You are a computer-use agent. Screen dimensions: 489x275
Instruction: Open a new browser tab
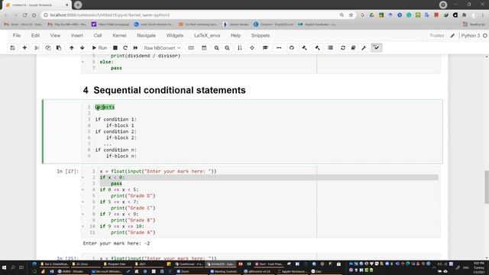click(78, 5)
